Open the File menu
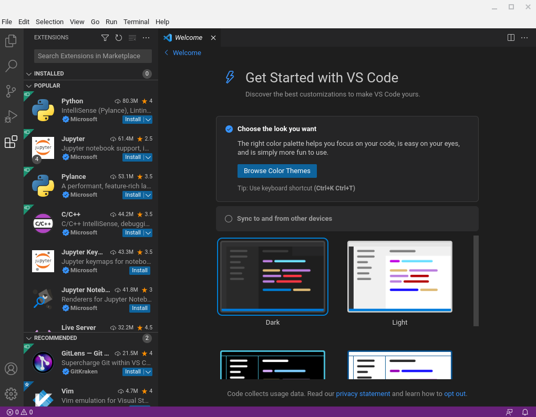 tap(7, 22)
